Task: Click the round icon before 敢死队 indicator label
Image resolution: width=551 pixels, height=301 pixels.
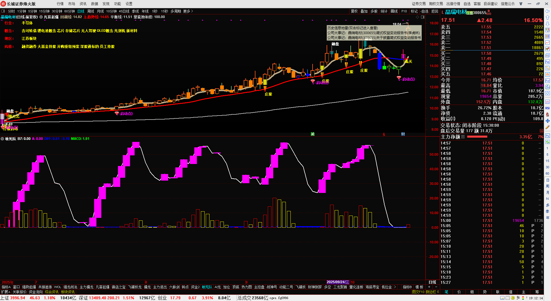Action: click(2, 139)
